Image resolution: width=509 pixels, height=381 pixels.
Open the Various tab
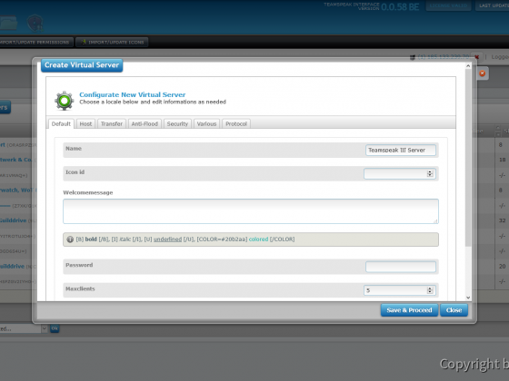[206, 123]
